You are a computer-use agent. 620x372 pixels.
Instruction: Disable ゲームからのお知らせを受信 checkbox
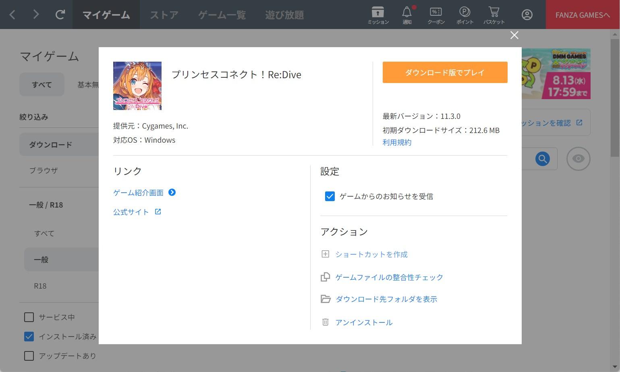click(x=330, y=196)
